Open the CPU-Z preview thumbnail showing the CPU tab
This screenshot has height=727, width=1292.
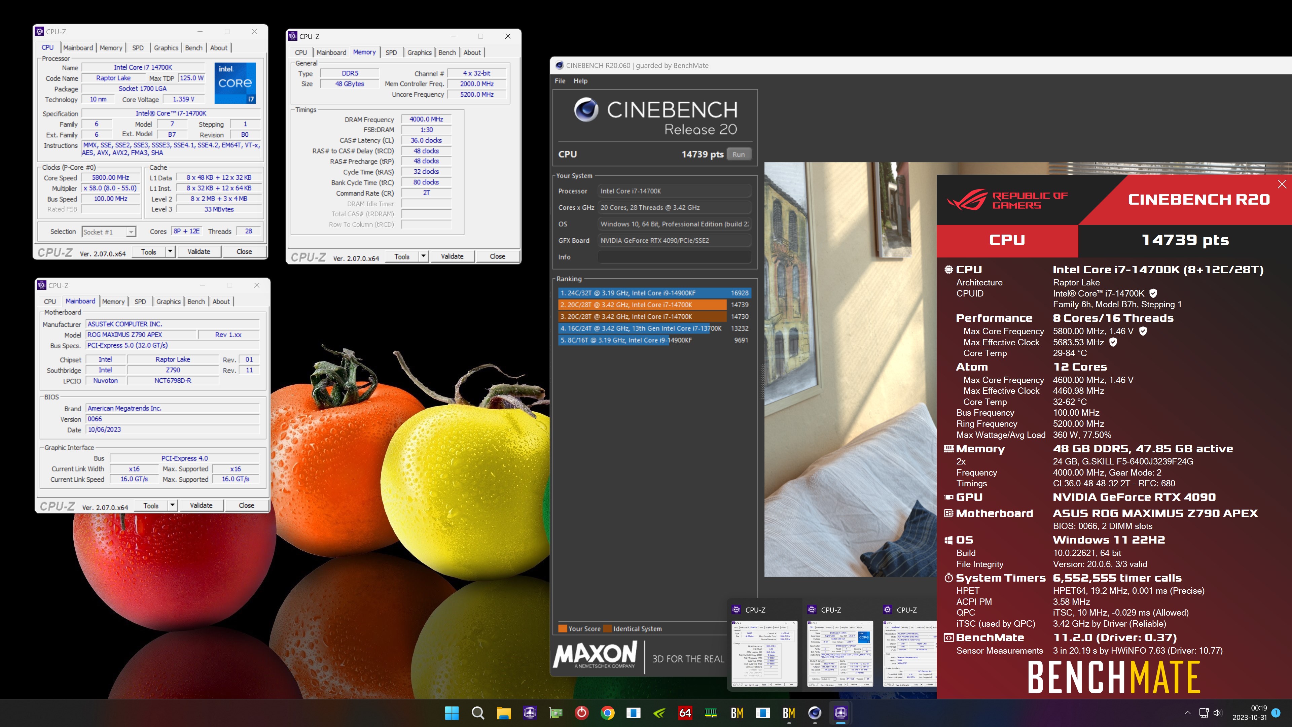pyautogui.click(x=840, y=654)
